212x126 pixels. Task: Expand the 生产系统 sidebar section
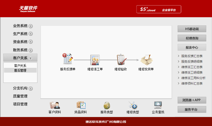23,34
